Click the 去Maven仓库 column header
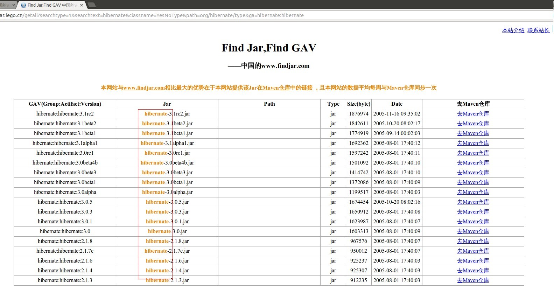 pos(473,104)
